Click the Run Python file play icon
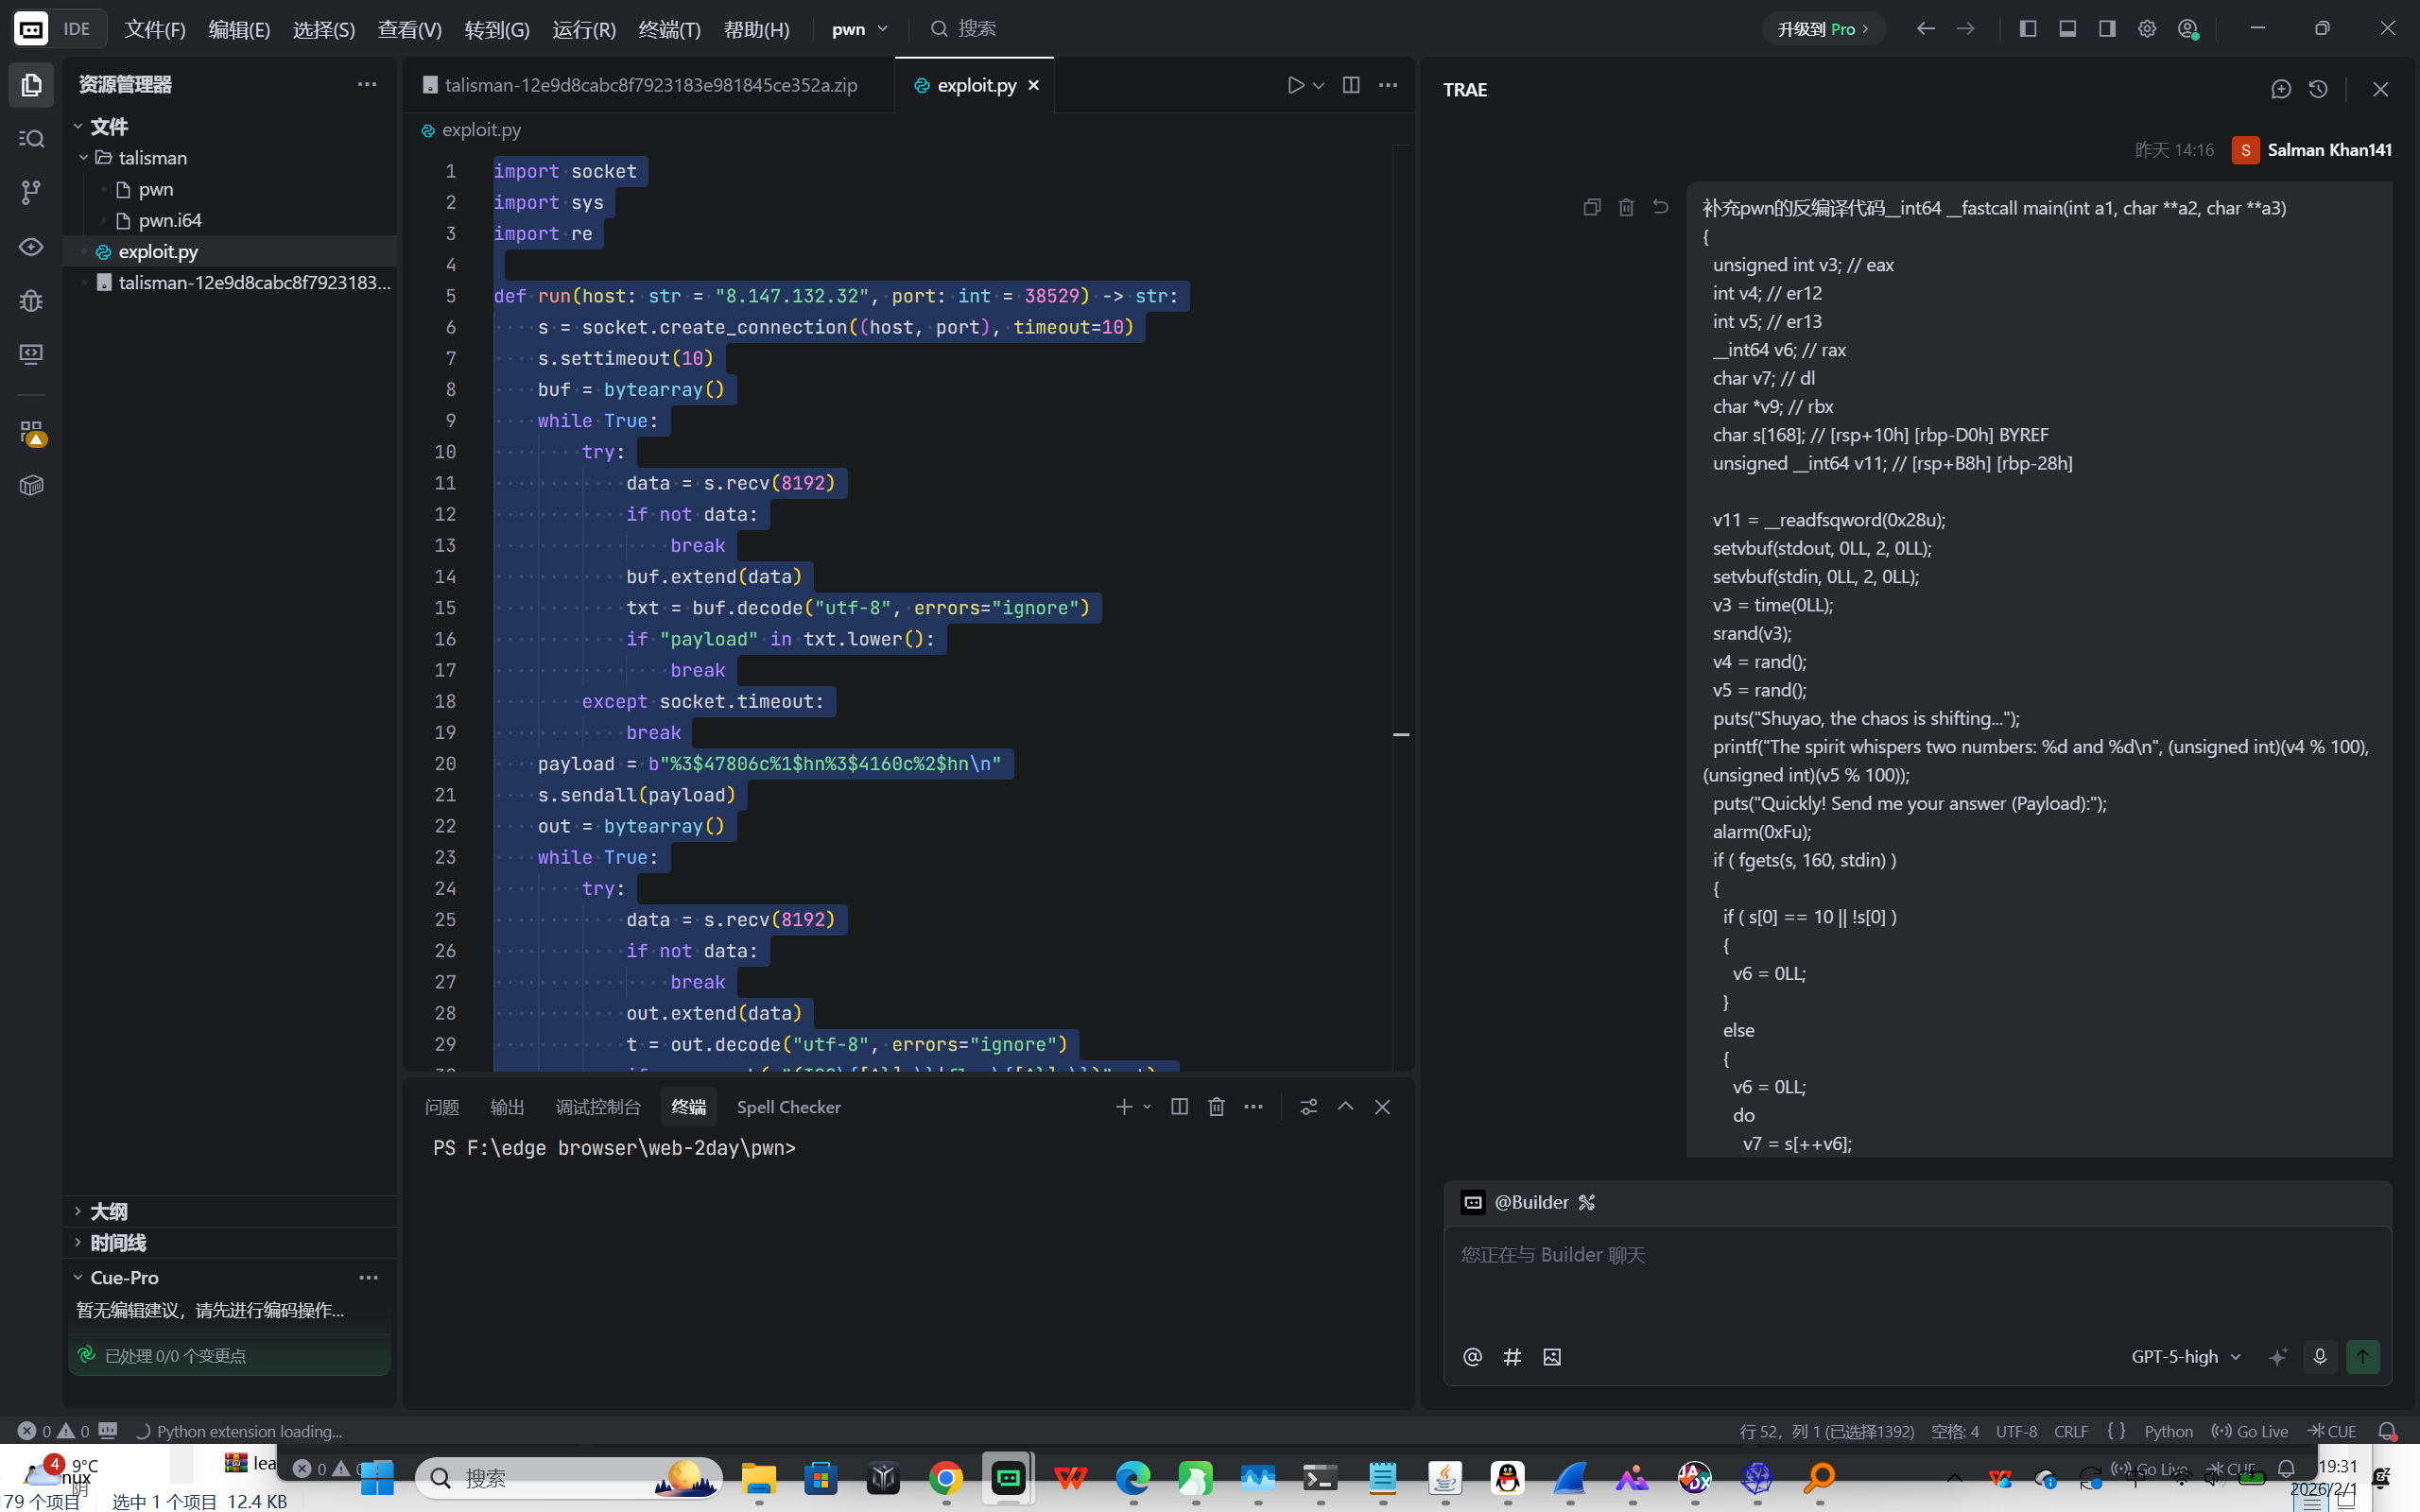 1295,85
